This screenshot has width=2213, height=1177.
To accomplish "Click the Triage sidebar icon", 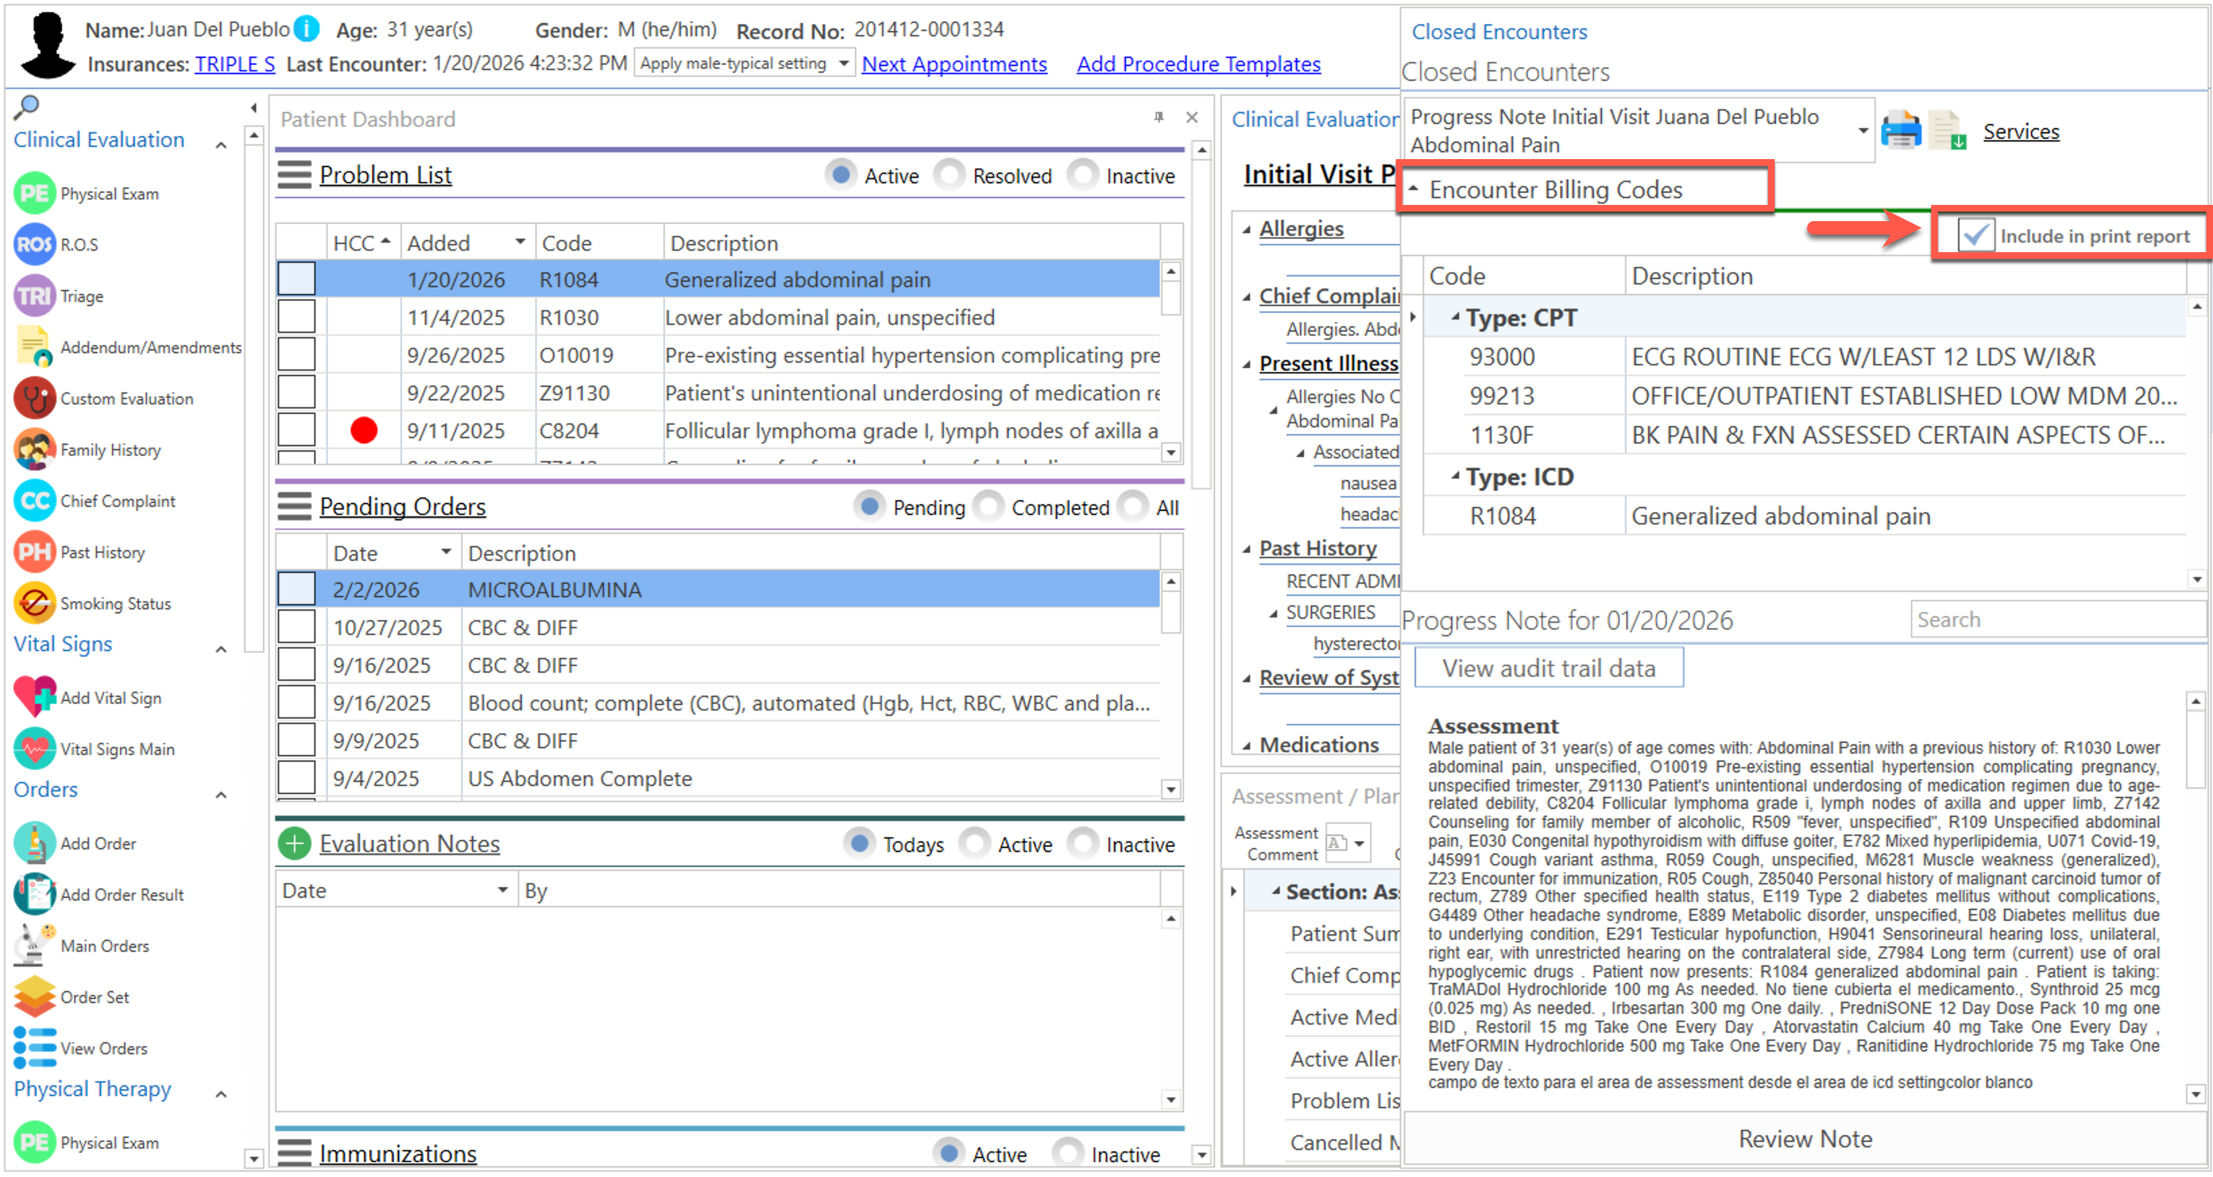I will [x=34, y=297].
